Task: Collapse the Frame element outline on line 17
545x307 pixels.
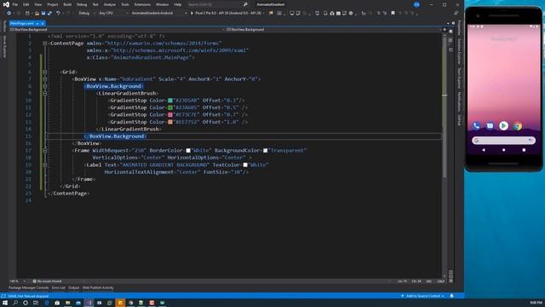Action: tap(45, 150)
